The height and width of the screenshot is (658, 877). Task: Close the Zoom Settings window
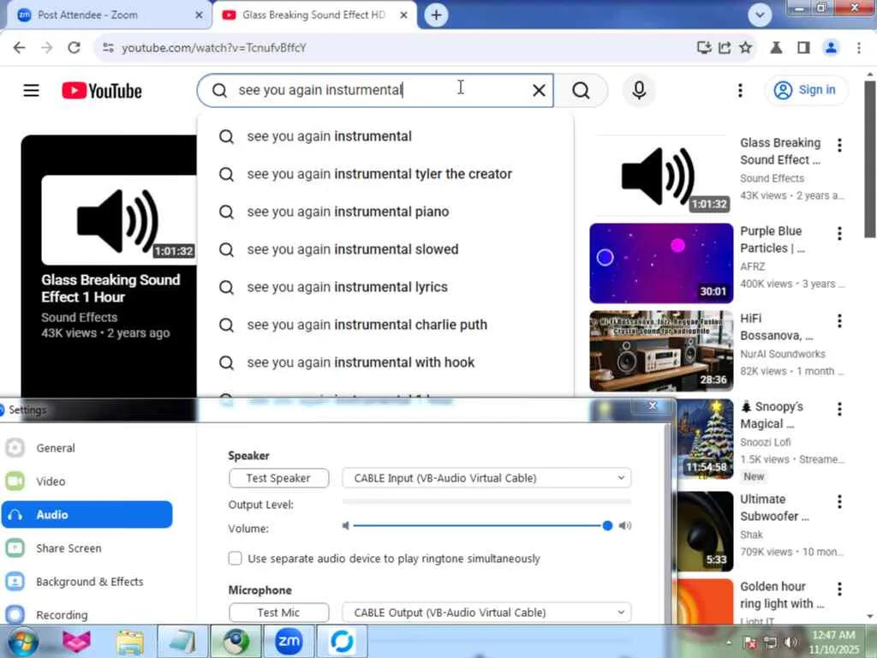[x=652, y=405]
